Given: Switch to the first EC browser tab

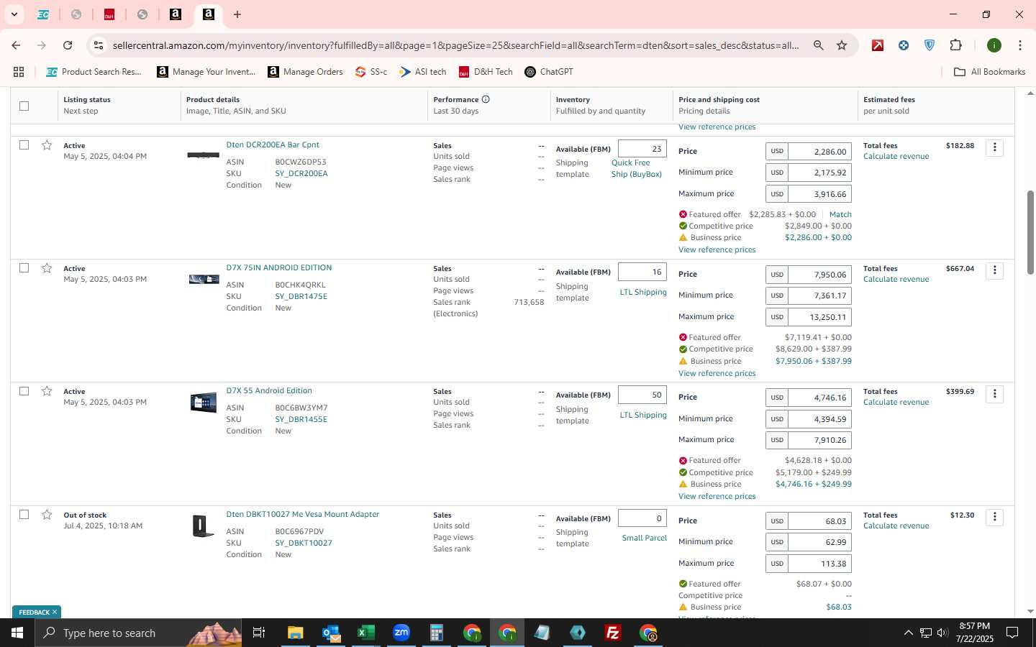Looking at the screenshot, I should pos(43,14).
